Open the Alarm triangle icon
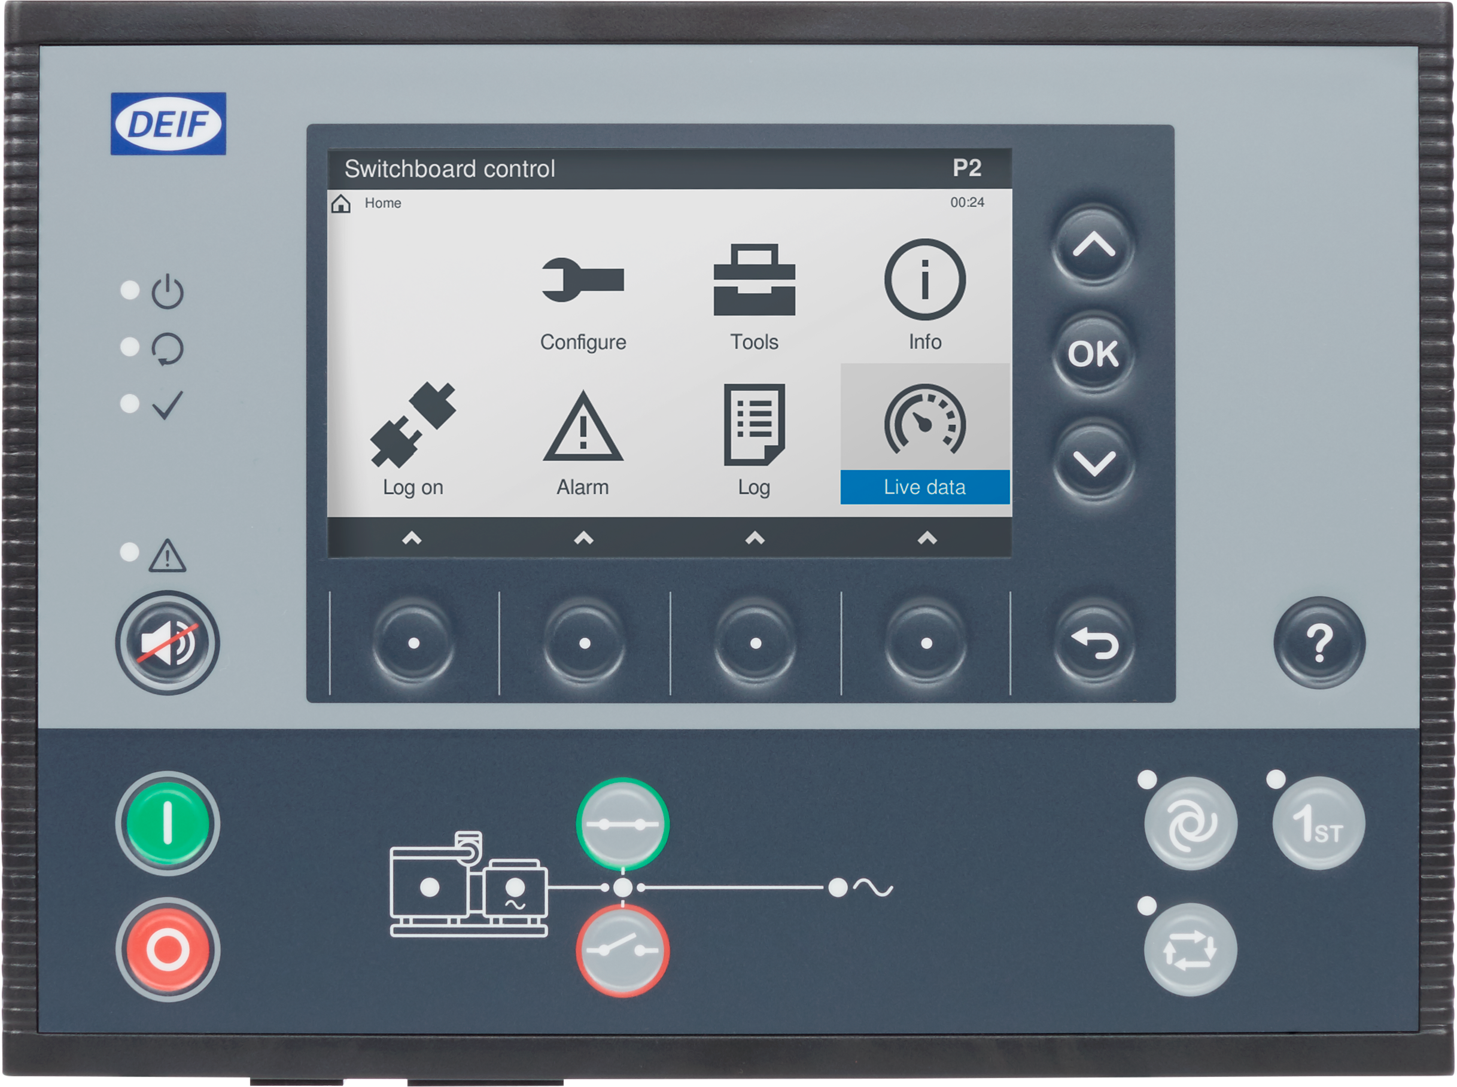Screen dimensions: 1457x1087 point(582,427)
